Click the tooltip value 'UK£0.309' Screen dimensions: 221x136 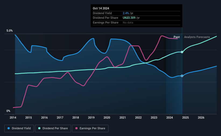pyautogui.click(x=129, y=18)
